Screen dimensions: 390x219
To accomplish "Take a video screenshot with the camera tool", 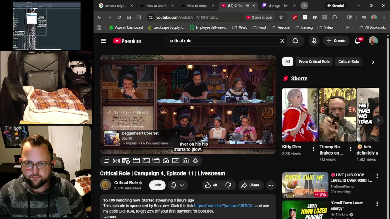I will point(186,161).
